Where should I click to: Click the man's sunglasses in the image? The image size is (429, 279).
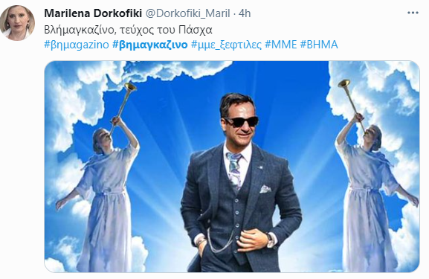pyautogui.click(x=242, y=121)
